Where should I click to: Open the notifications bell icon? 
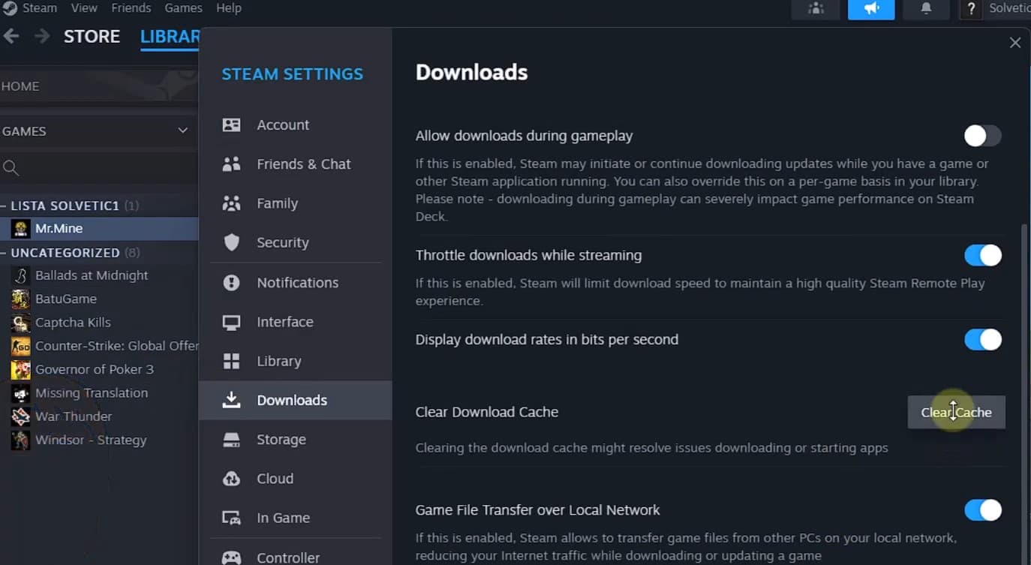point(926,9)
